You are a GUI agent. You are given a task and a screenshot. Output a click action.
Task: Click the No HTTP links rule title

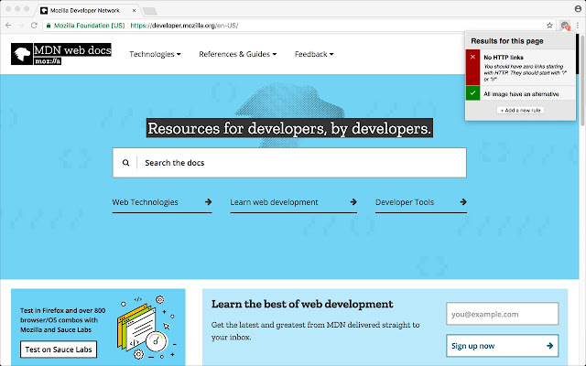click(x=504, y=57)
